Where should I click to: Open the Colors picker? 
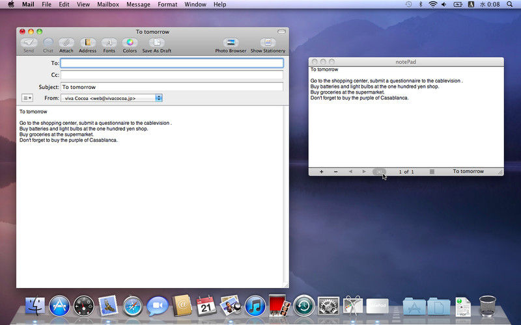point(130,44)
